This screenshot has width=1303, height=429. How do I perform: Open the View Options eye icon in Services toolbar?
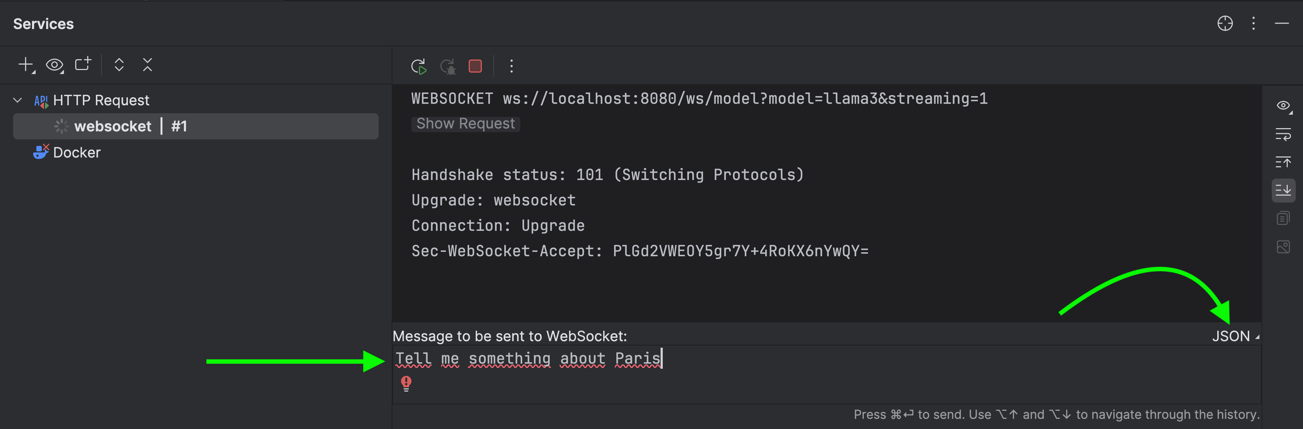click(x=54, y=65)
